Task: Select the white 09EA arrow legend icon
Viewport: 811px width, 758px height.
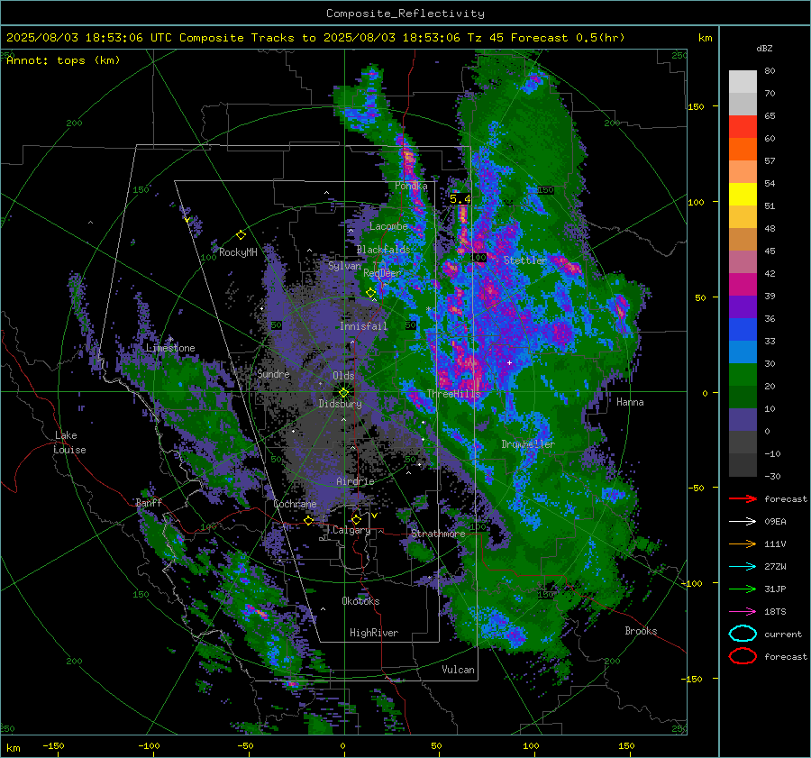Action: pyautogui.click(x=743, y=521)
